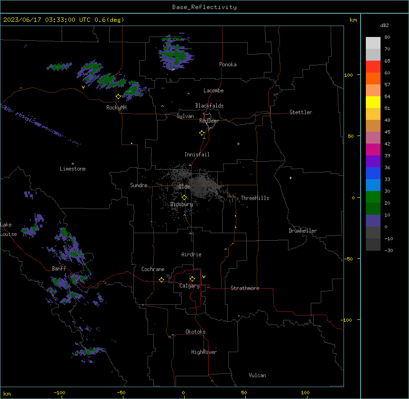Select the purple 36-39 dBZ legend swatch
Screen dimensions: 409x399
tap(373, 162)
